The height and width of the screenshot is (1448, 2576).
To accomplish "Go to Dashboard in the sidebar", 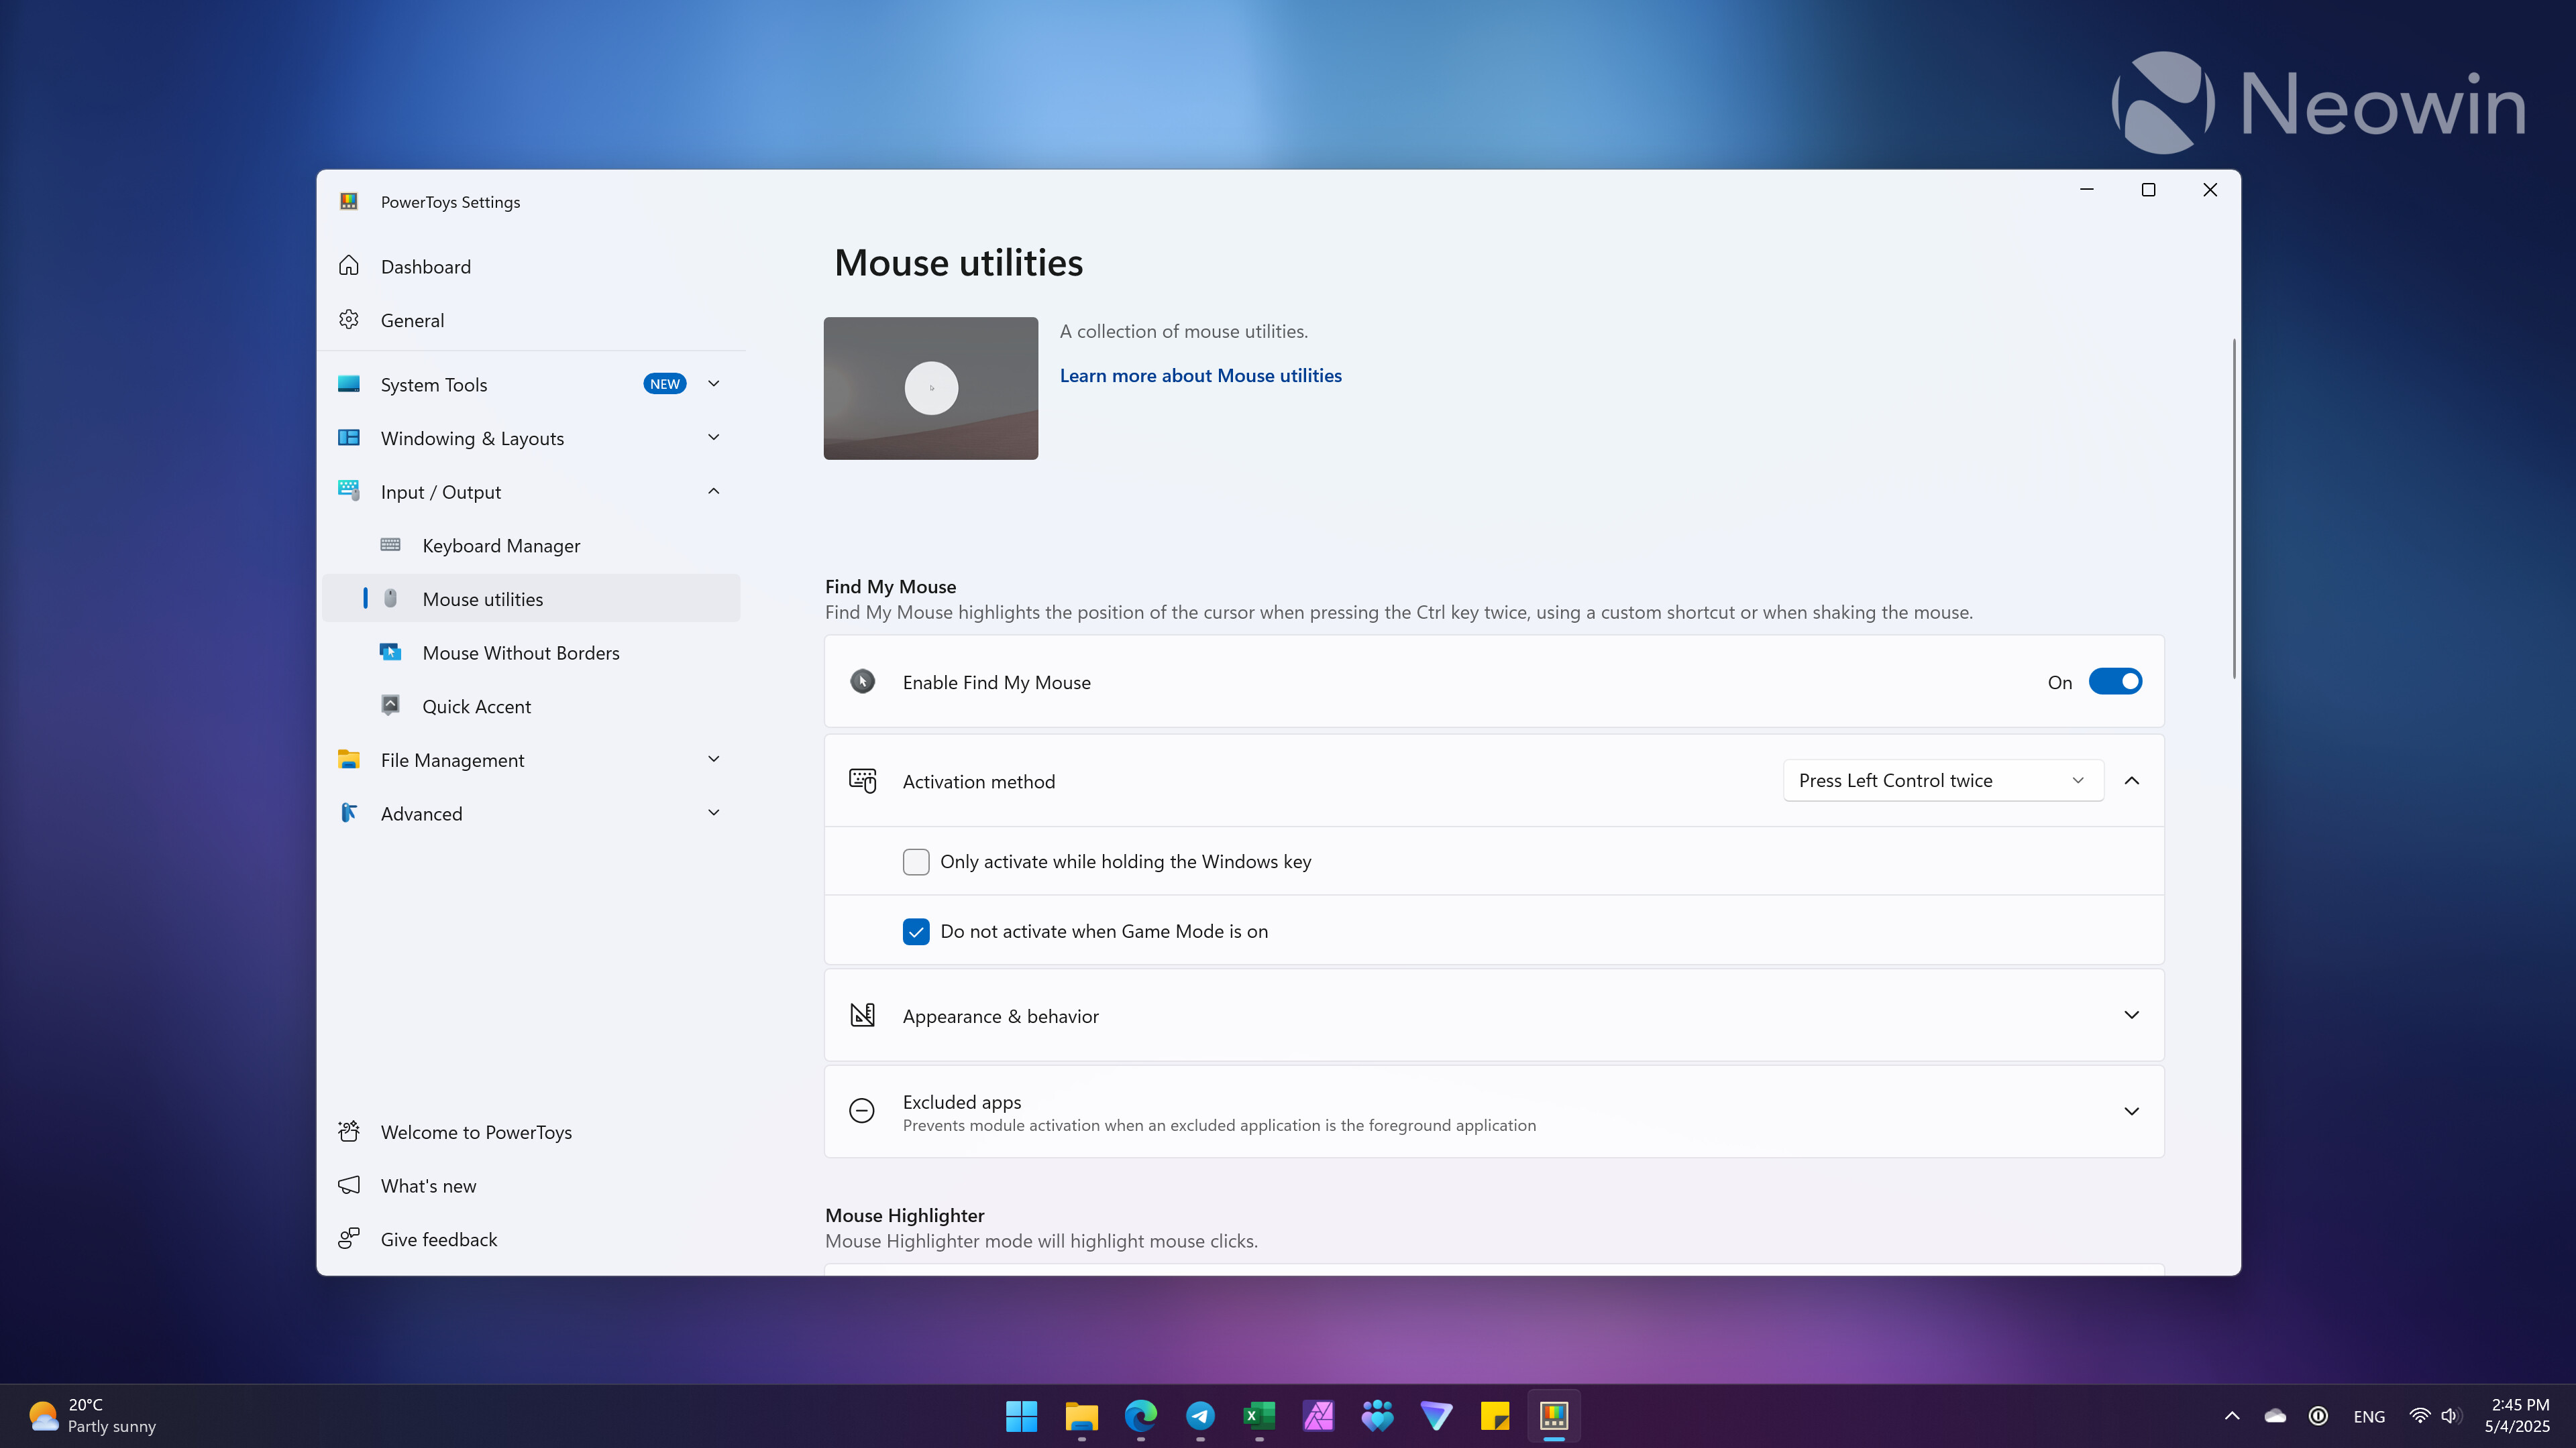I will tap(531, 266).
